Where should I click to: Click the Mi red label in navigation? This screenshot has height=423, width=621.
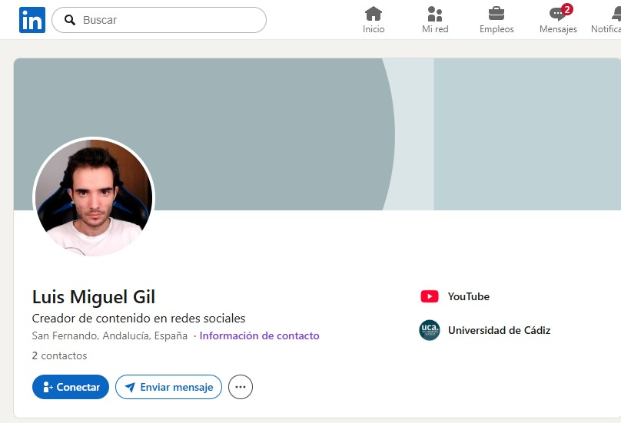tap(435, 29)
